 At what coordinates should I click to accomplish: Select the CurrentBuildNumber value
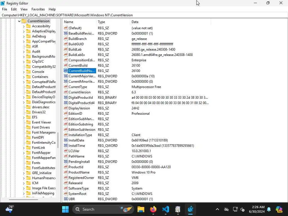point(82,71)
